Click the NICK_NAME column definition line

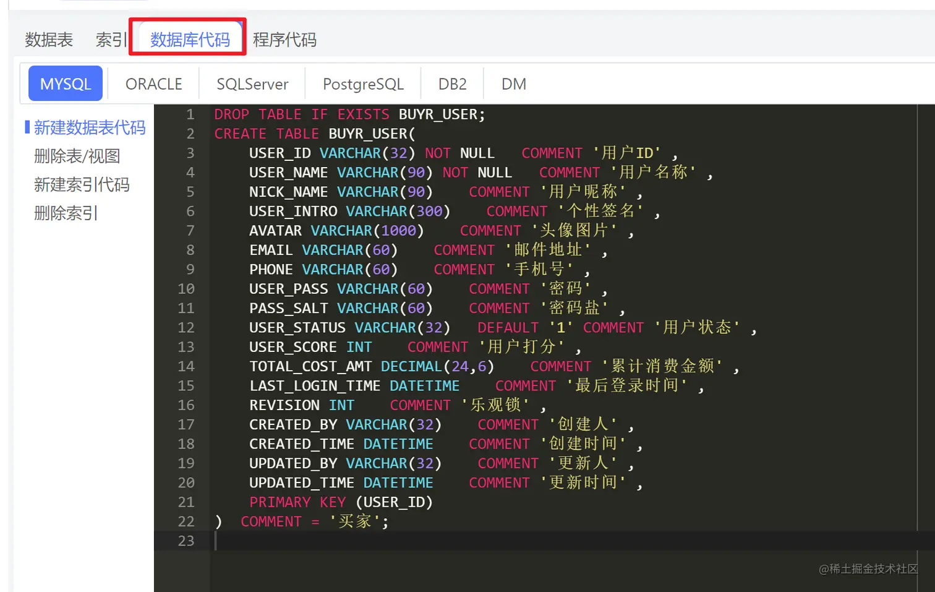tap(446, 192)
